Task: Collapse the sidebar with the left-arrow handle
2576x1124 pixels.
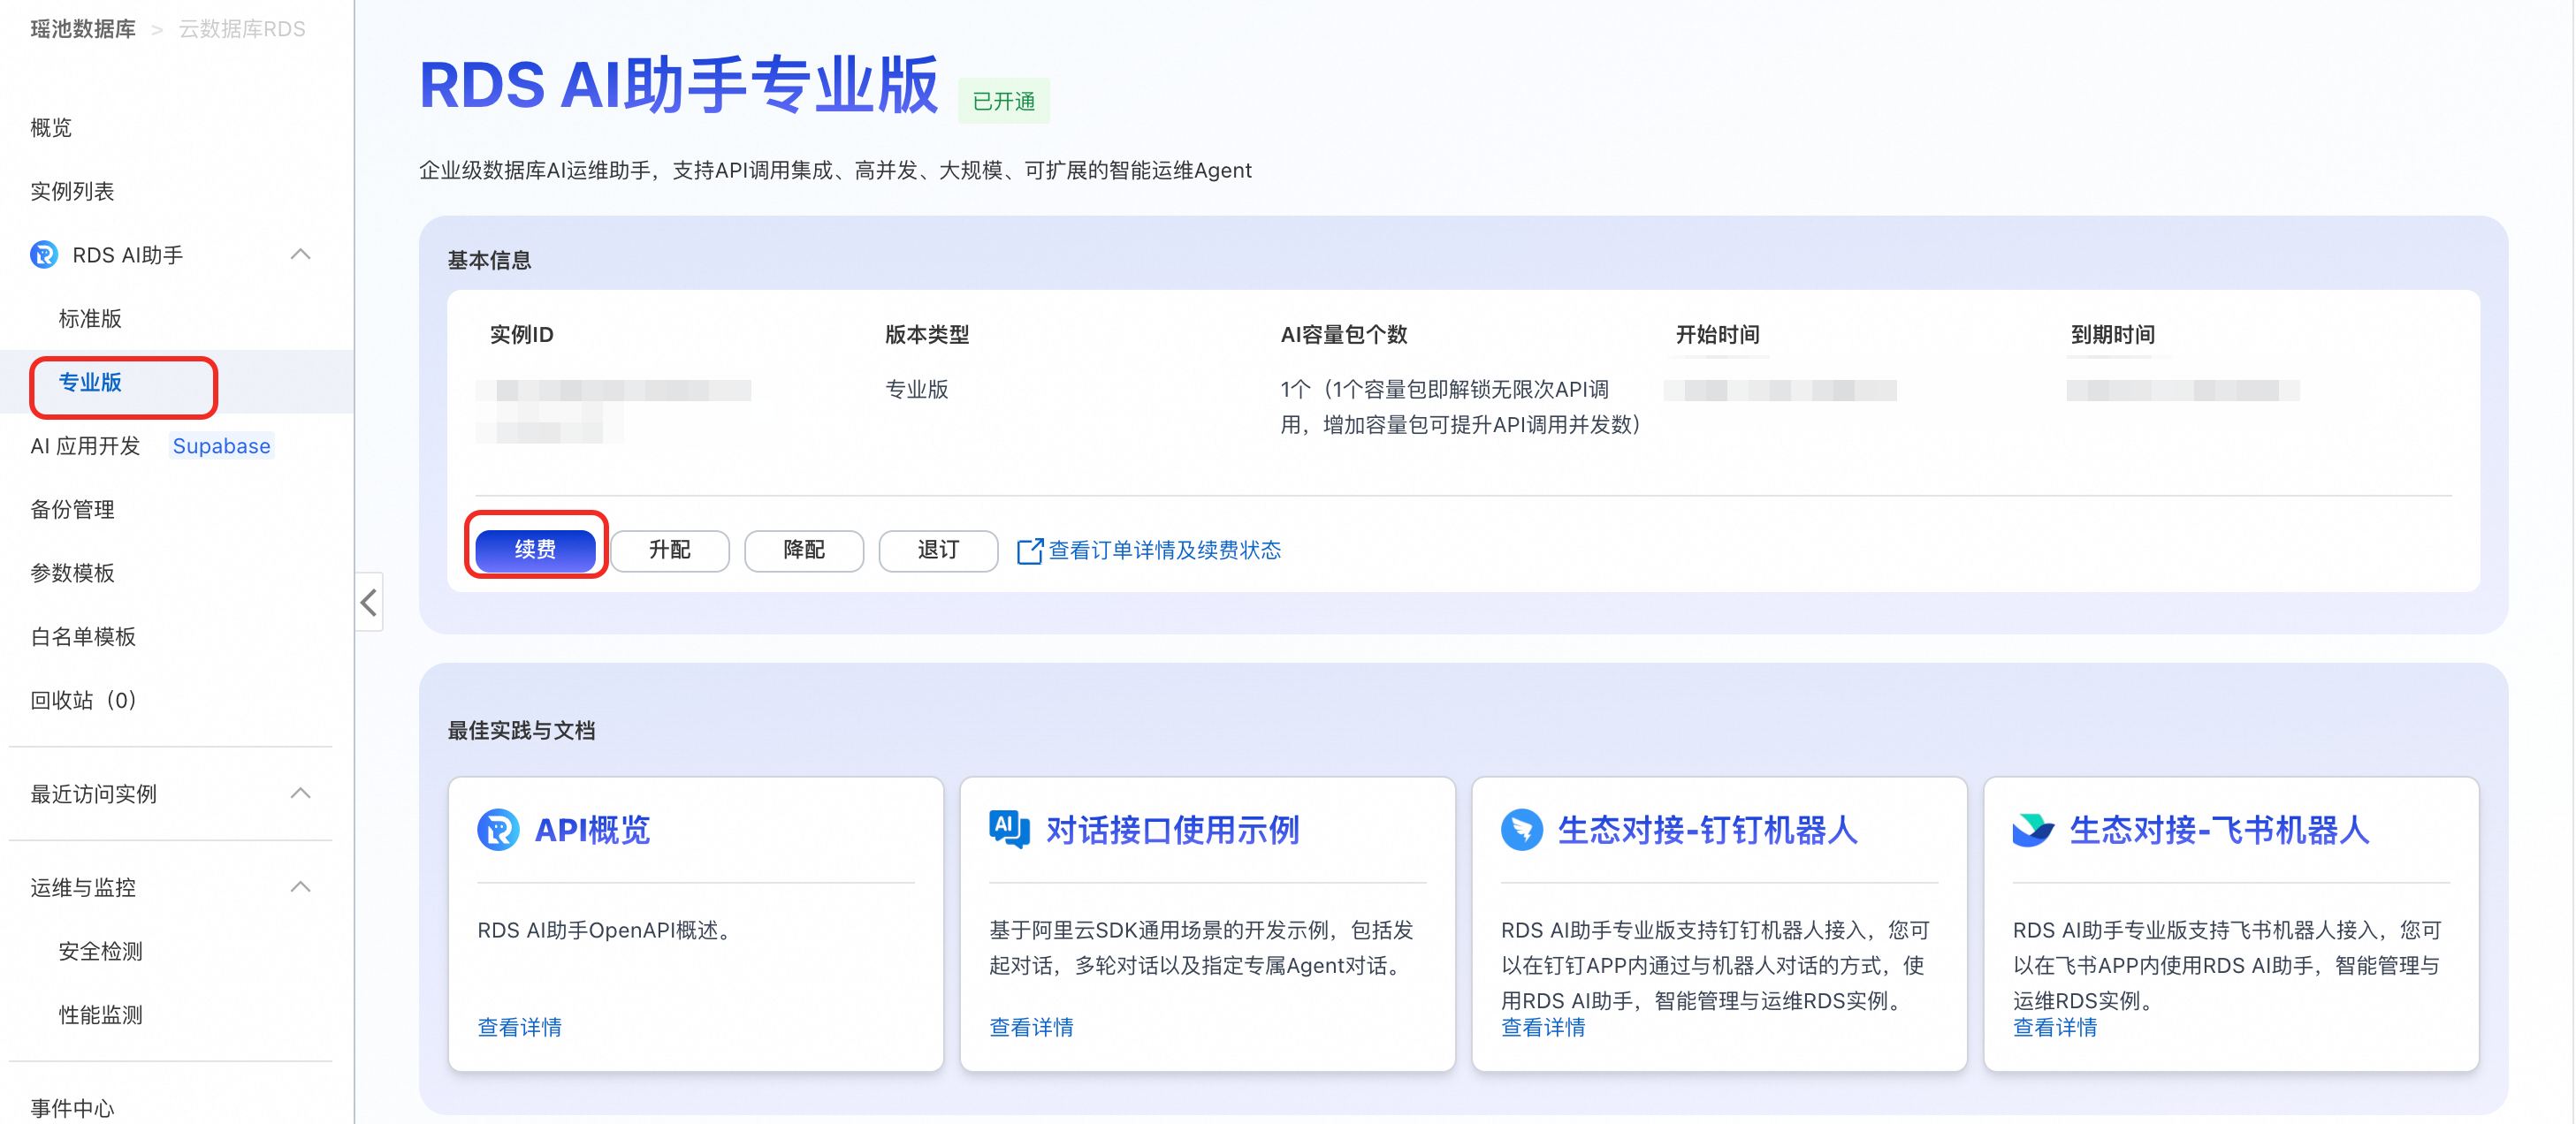Action: (369, 602)
